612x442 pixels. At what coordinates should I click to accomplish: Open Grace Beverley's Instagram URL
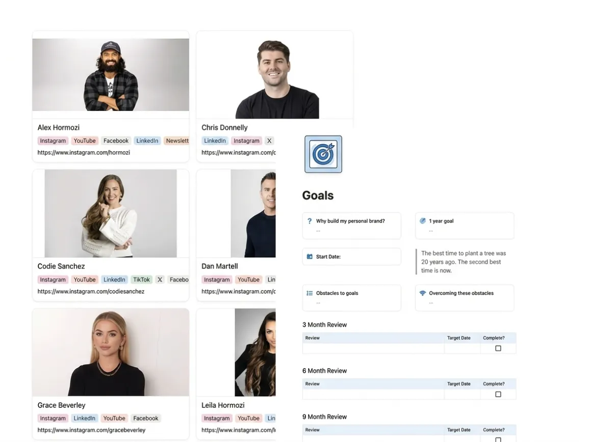click(x=91, y=430)
